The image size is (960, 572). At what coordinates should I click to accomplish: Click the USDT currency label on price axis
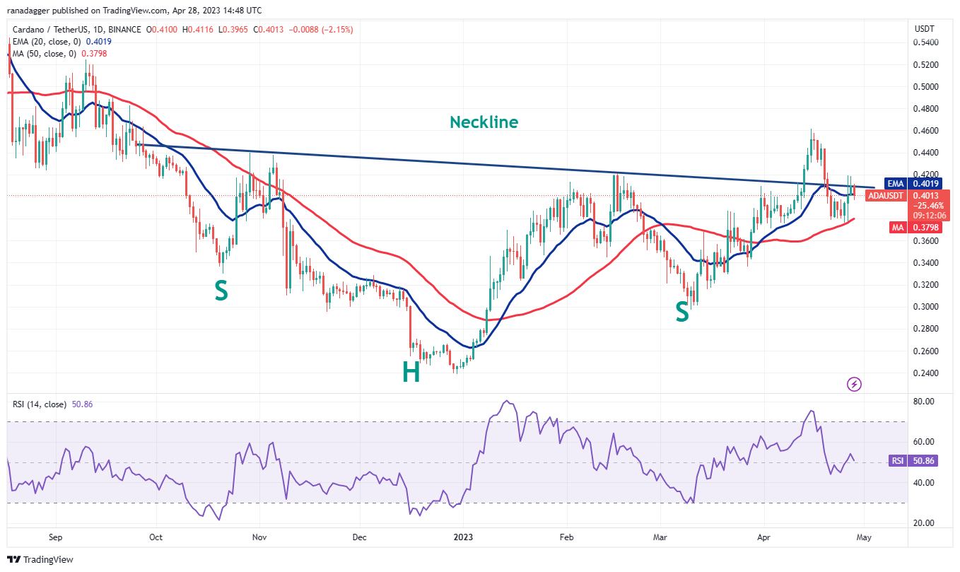pyautogui.click(x=924, y=29)
